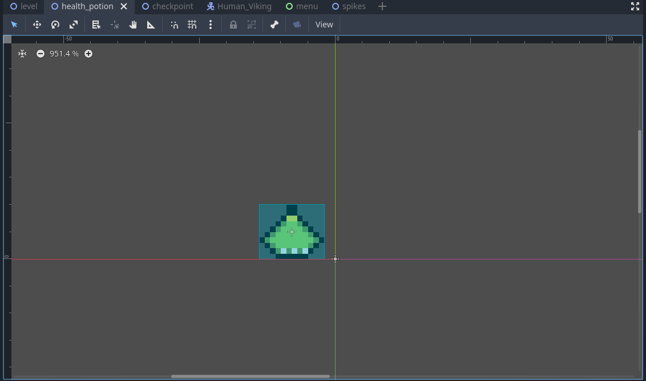
Task: Toggle smart snapping magnet
Action: point(174,25)
